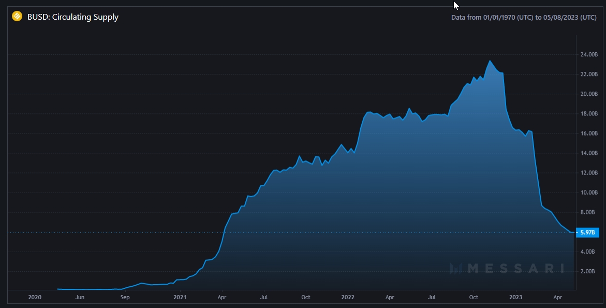The width and height of the screenshot is (606, 308).
Task: Click the 12.00B y-axis label
Action: [589, 173]
